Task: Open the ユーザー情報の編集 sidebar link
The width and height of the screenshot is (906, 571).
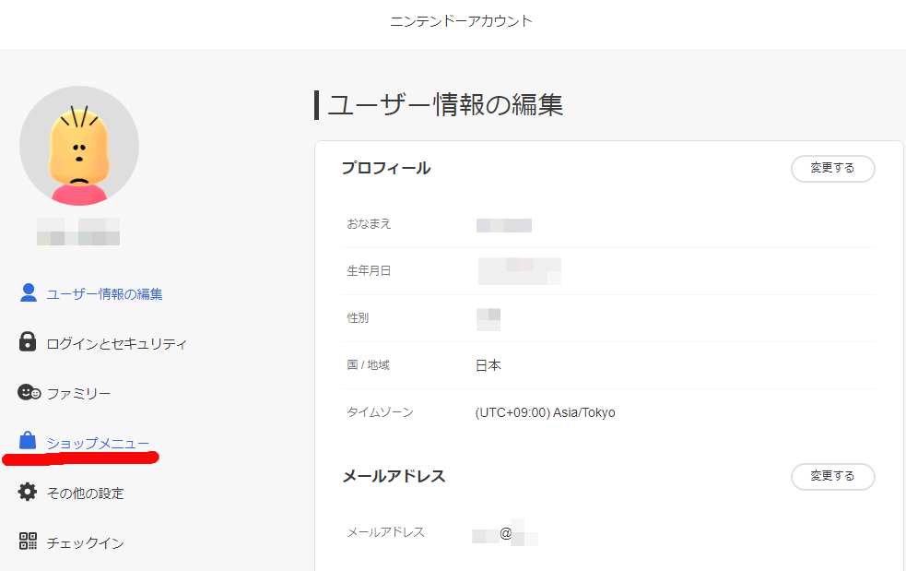Action: [x=104, y=294]
